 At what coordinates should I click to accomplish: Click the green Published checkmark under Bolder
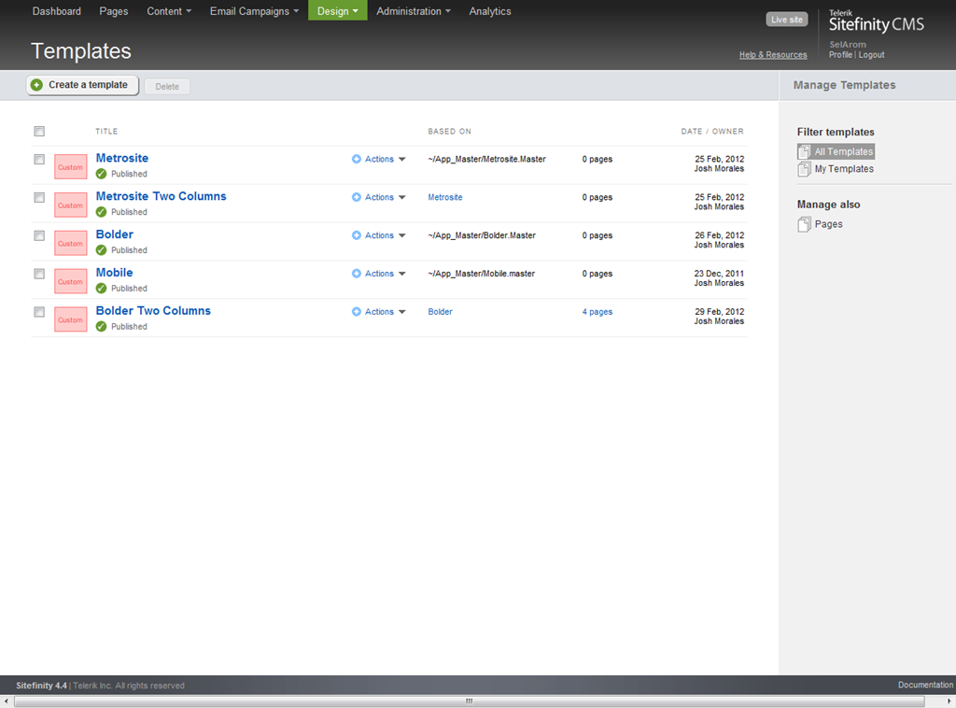point(102,250)
